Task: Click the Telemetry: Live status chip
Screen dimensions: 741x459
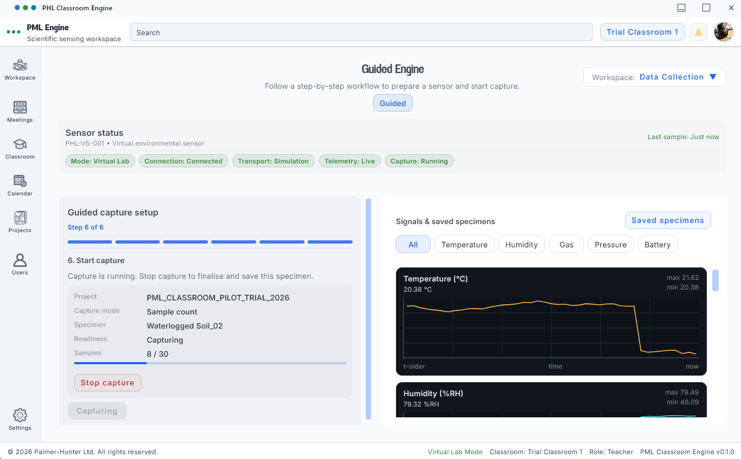Action: (349, 161)
